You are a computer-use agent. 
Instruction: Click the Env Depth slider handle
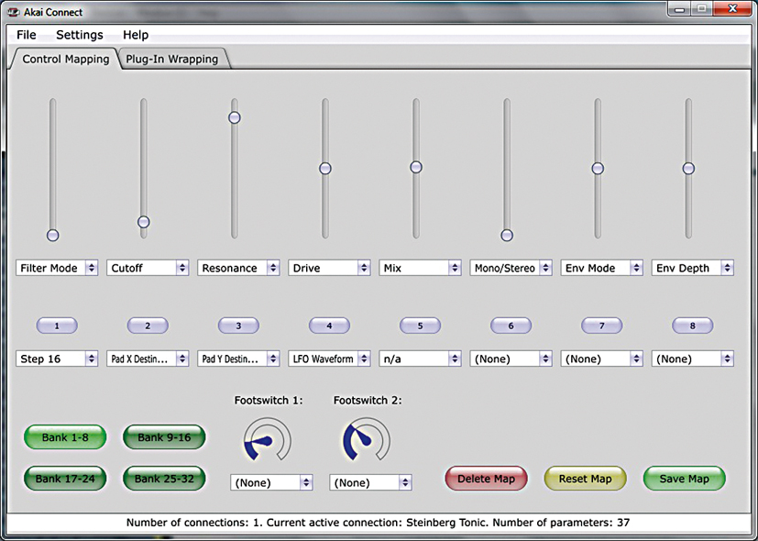tap(688, 168)
